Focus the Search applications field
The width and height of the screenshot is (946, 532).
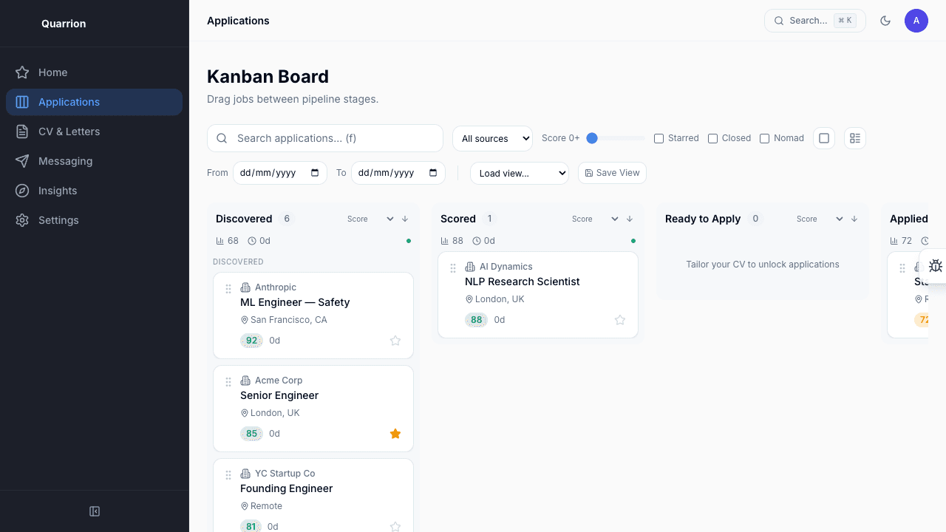tap(325, 138)
